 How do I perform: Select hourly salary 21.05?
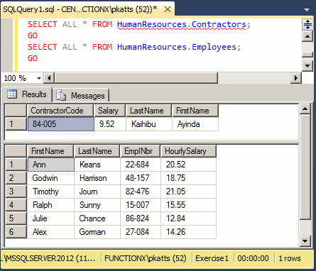[x=188, y=192]
